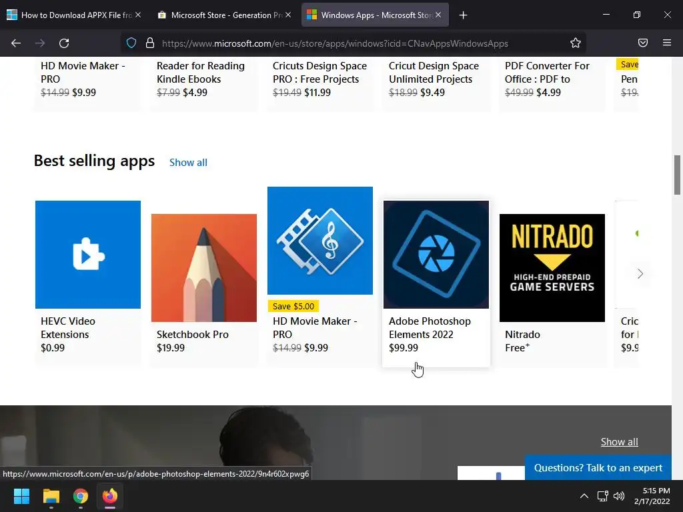683x512 pixels.
Task: Open the HD Movie Maker PRO tile image
Action: (320, 241)
